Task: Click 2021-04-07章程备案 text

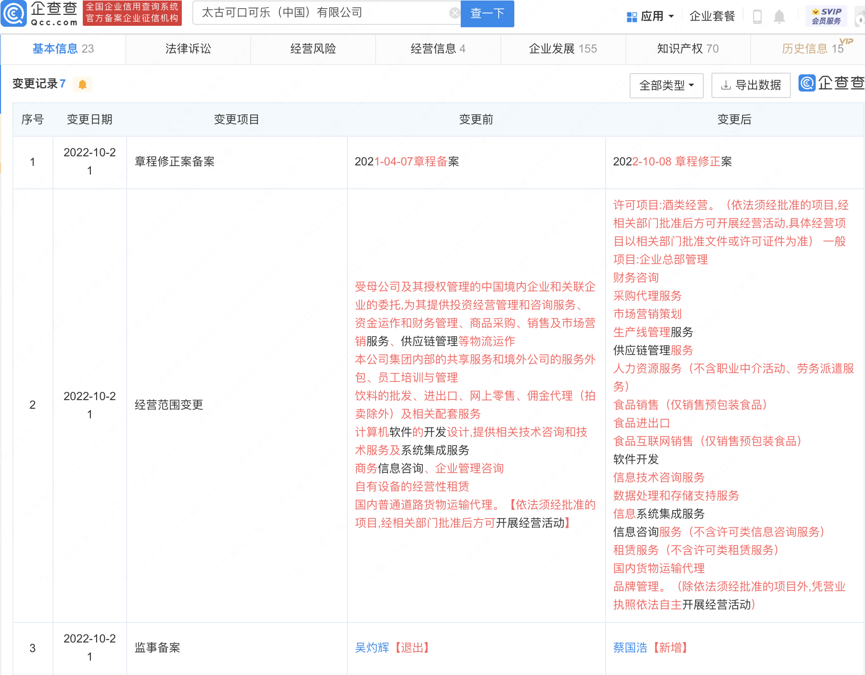Action: 407,162
